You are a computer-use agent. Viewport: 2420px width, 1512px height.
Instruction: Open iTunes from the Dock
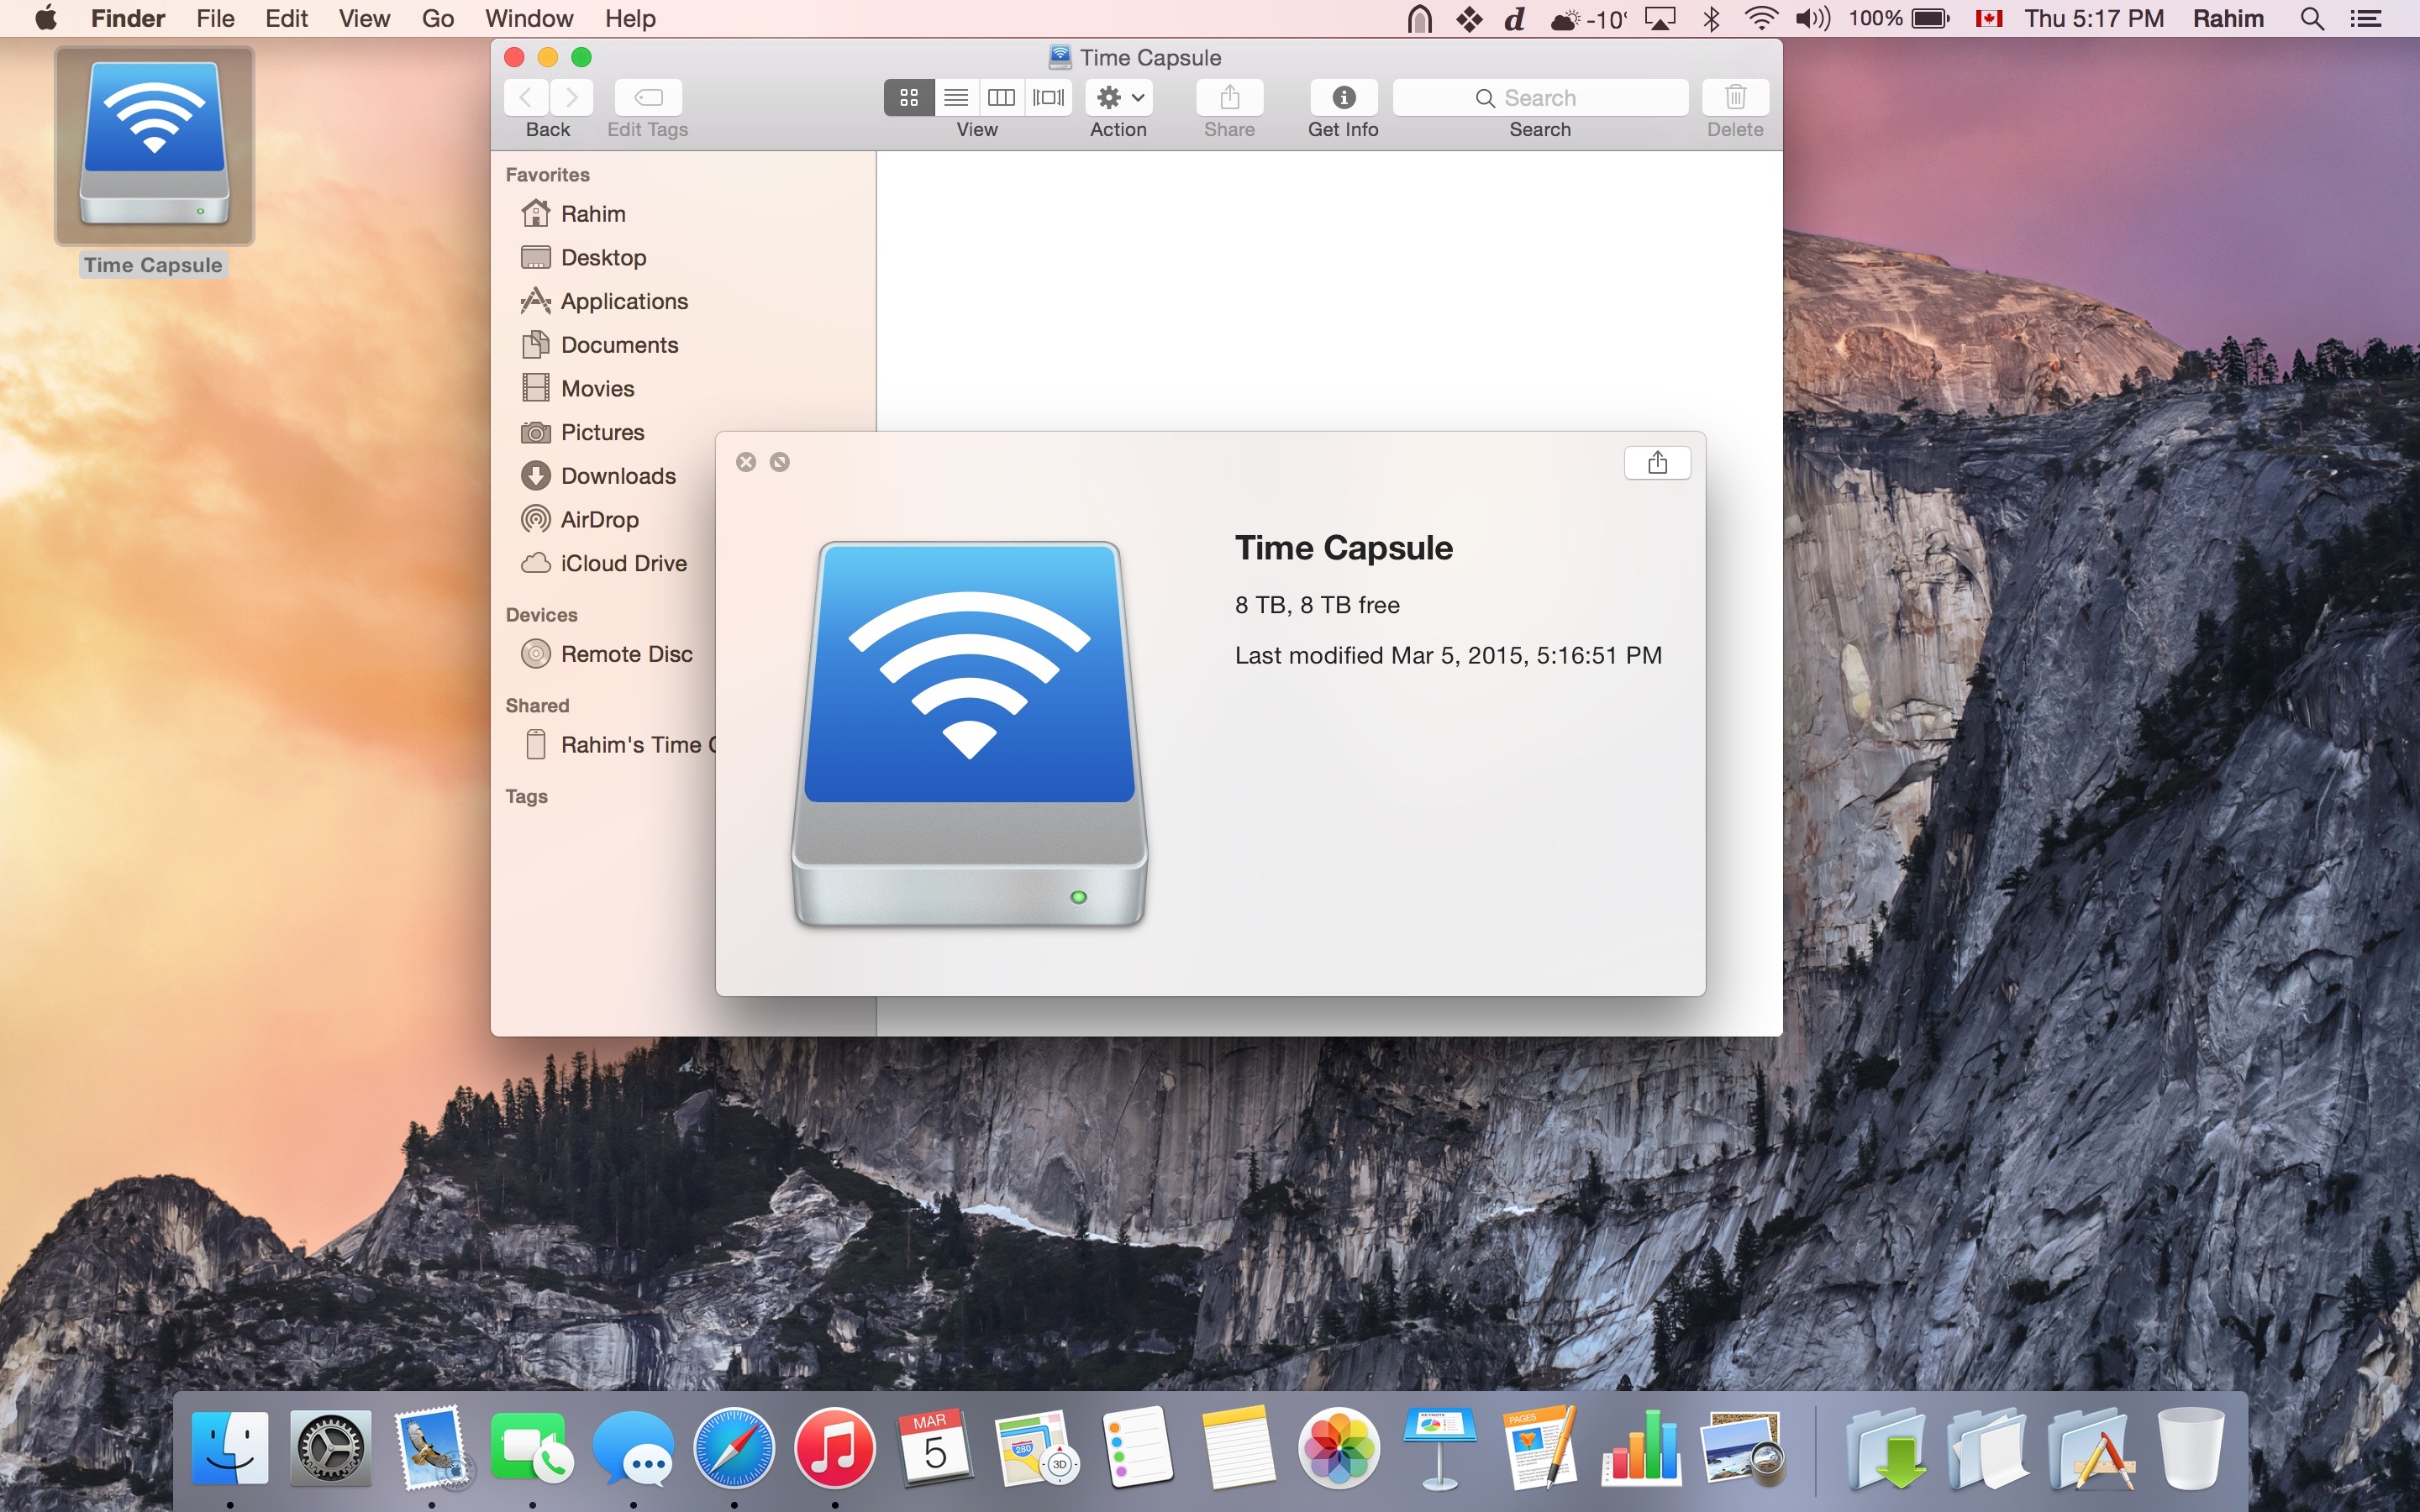click(835, 1448)
